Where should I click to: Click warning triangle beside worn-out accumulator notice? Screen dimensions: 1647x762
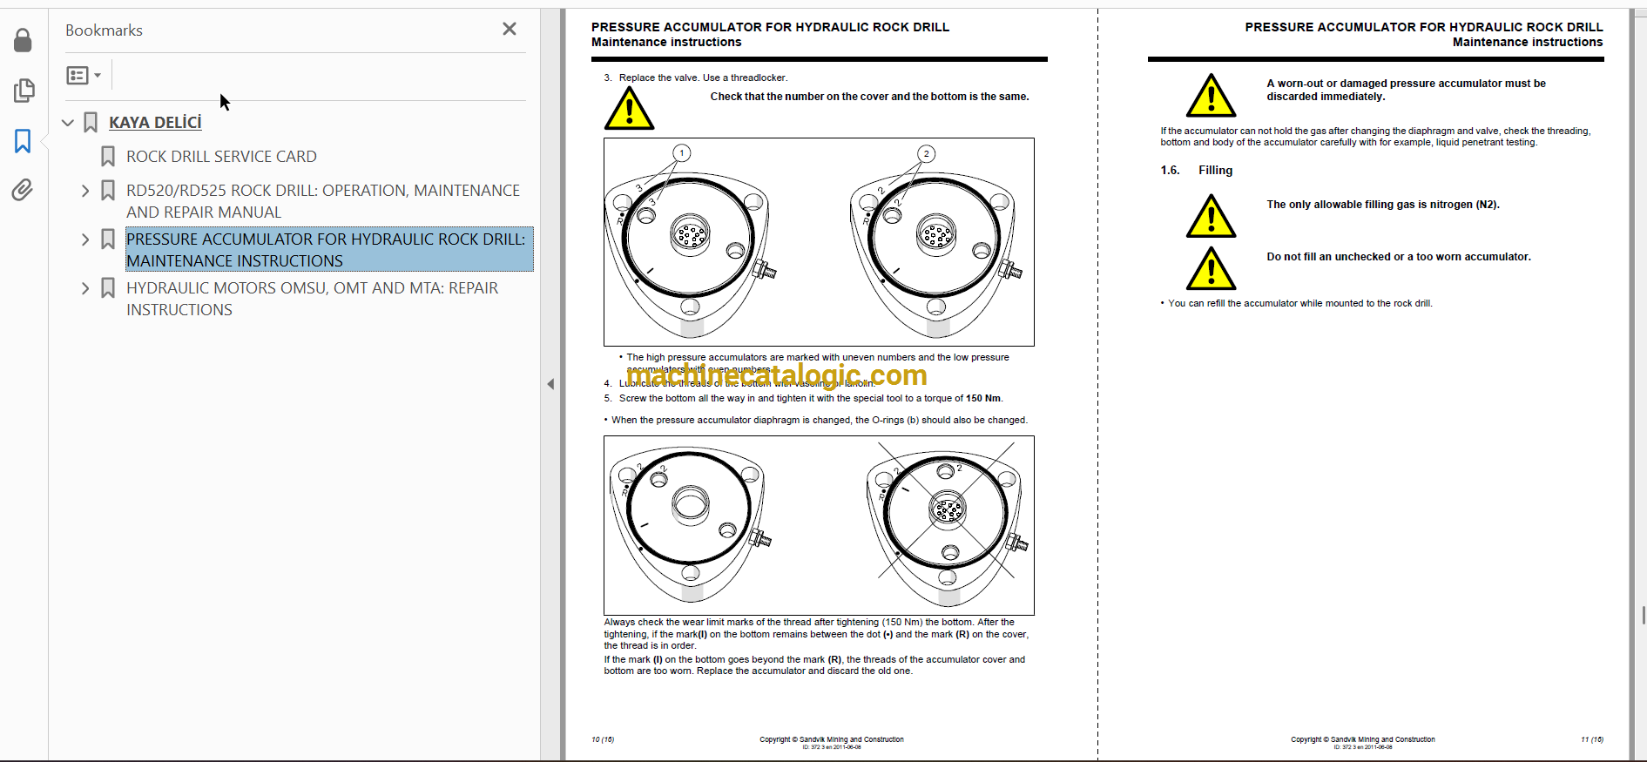[x=1211, y=96]
